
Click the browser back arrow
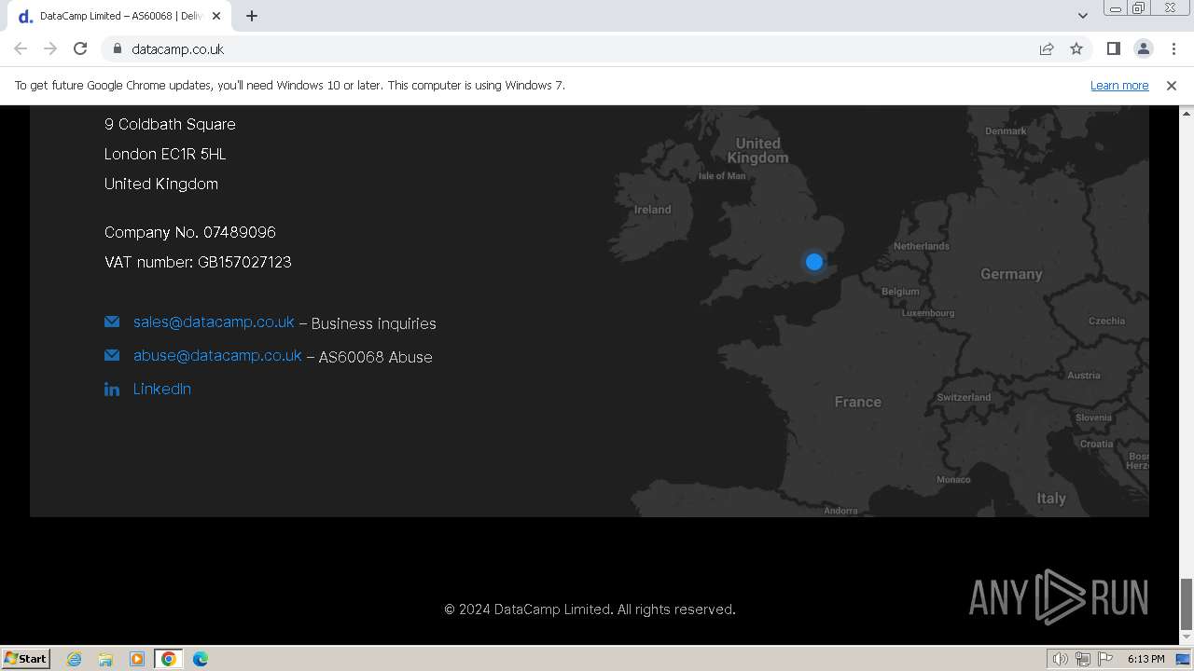click(21, 48)
